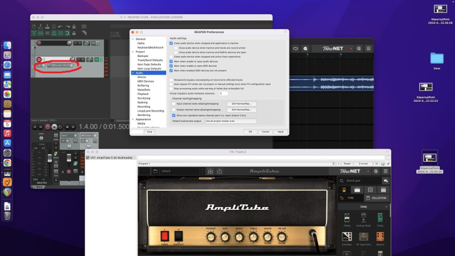Toggle Warn when enabled MIDI devices not present
Screen dimensions: 455x256
(171, 71)
